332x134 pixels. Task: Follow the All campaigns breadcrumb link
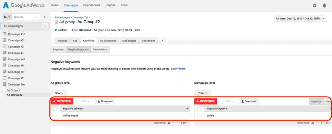point(63,17)
